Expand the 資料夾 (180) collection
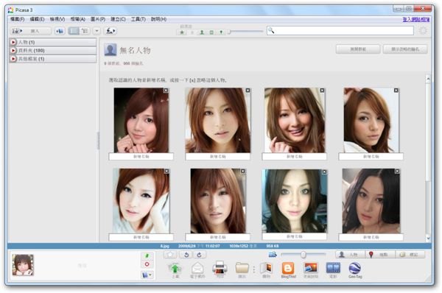The image size is (442, 293). (53, 51)
